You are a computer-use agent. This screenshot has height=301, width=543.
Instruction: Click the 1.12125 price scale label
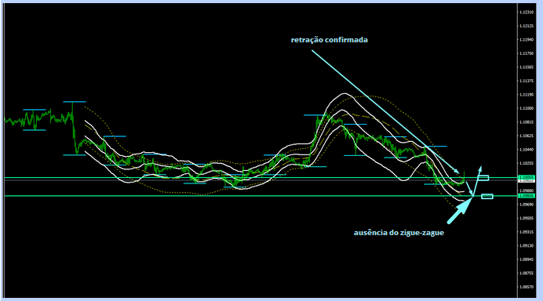pos(527,26)
